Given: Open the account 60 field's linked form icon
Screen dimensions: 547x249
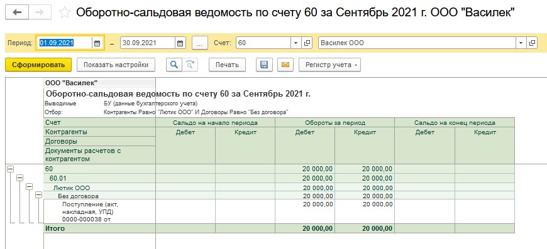Looking at the screenshot, I should tap(307, 43).
